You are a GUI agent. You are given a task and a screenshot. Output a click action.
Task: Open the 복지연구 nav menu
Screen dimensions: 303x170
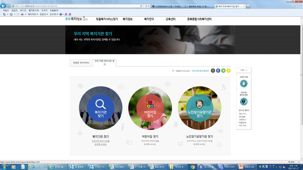click(x=149, y=19)
